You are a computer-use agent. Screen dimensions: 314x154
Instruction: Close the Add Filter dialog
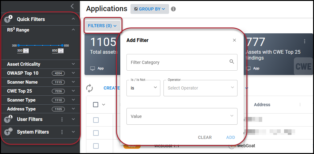234,40
